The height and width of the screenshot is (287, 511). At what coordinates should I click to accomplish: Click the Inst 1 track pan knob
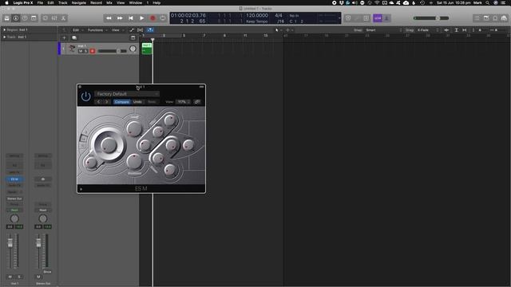coord(133,49)
